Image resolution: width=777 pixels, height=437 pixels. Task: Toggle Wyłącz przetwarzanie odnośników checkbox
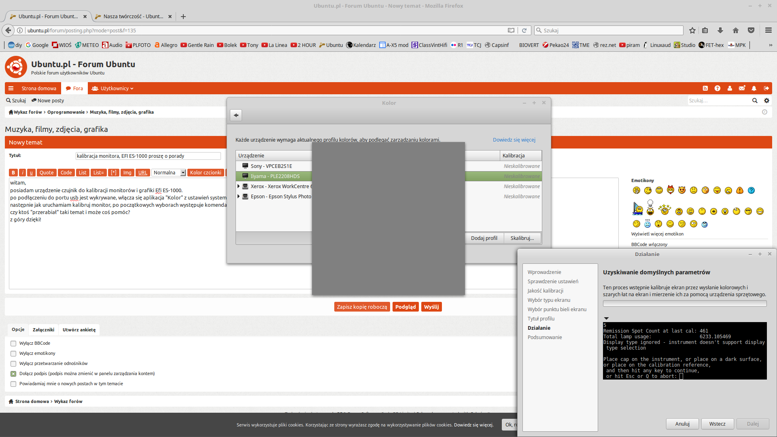tap(13, 364)
